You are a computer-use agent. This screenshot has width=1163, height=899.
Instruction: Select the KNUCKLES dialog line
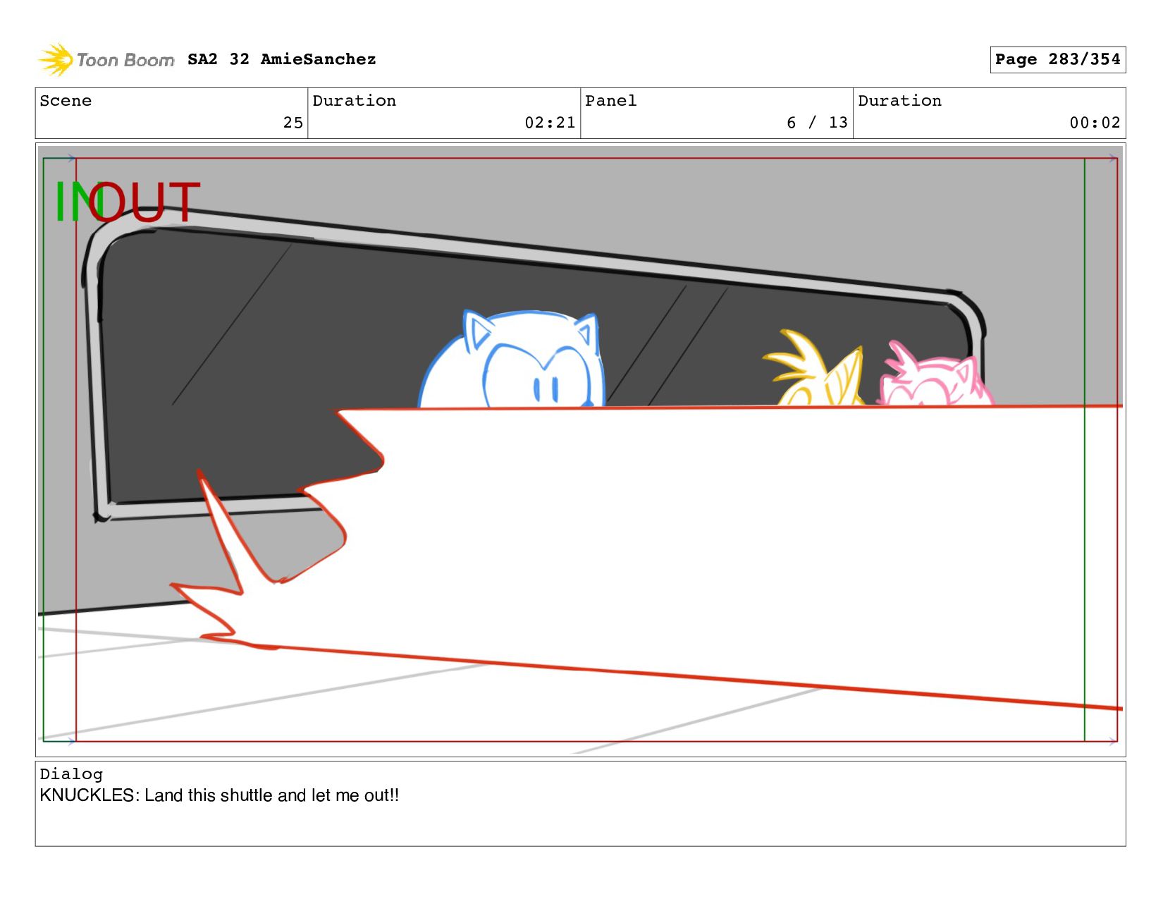coord(219,795)
